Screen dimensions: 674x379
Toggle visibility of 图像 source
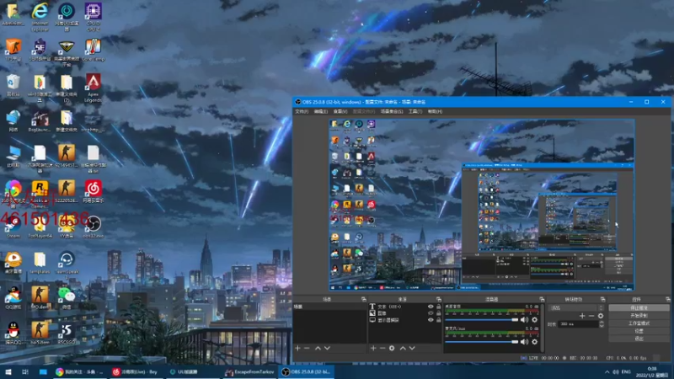pyautogui.click(x=431, y=313)
